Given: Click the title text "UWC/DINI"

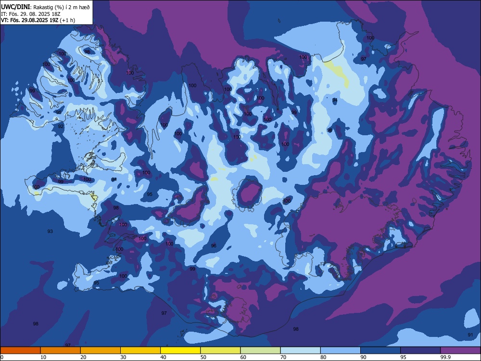Looking at the screenshot, I should (15, 7).
